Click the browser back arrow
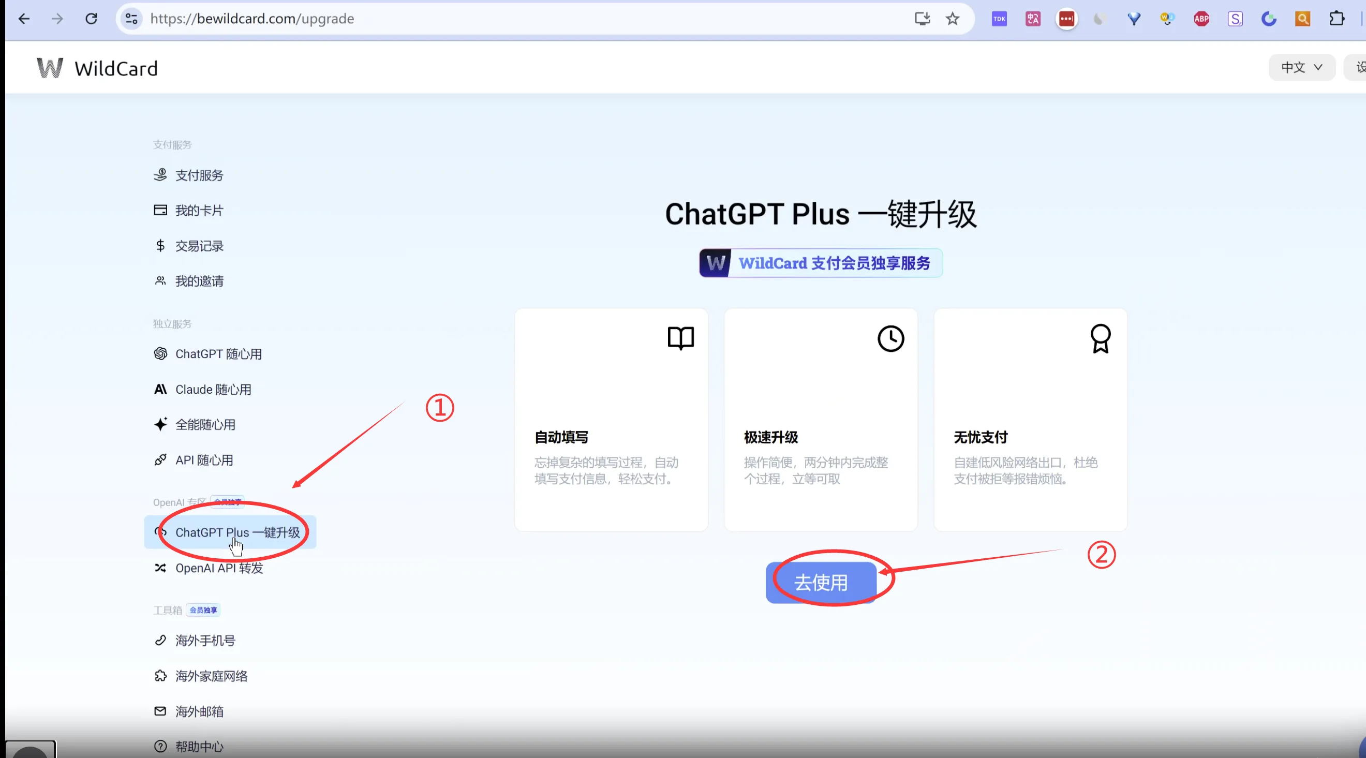 coord(24,19)
